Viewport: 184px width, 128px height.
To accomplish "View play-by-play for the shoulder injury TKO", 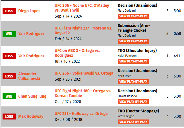I will point(133,61).
